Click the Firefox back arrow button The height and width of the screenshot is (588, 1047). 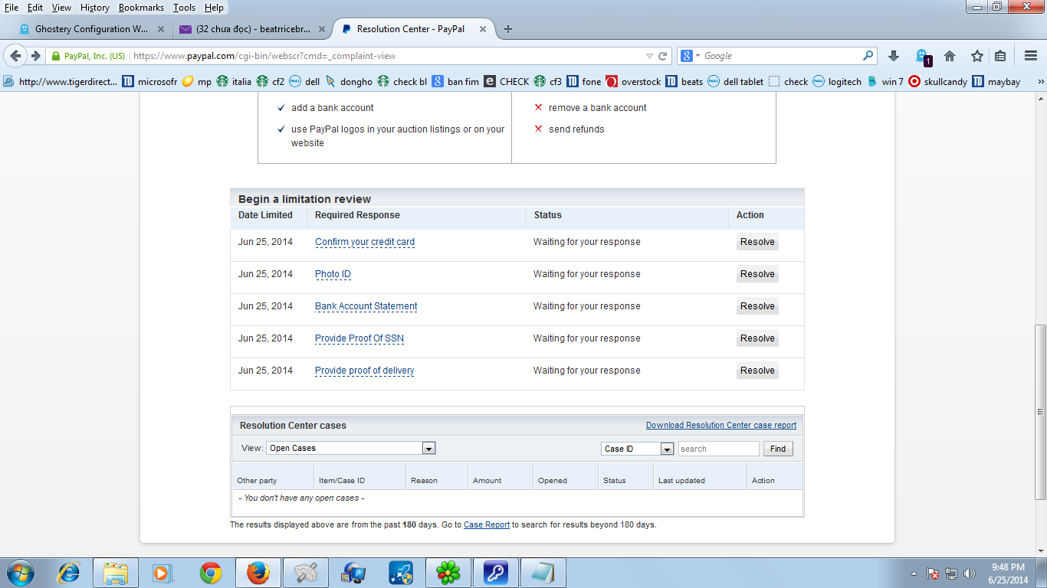(15, 56)
